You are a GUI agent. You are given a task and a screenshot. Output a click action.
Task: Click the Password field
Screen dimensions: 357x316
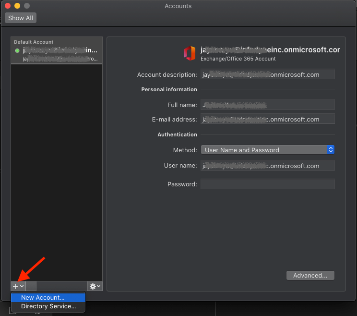pyautogui.click(x=268, y=184)
